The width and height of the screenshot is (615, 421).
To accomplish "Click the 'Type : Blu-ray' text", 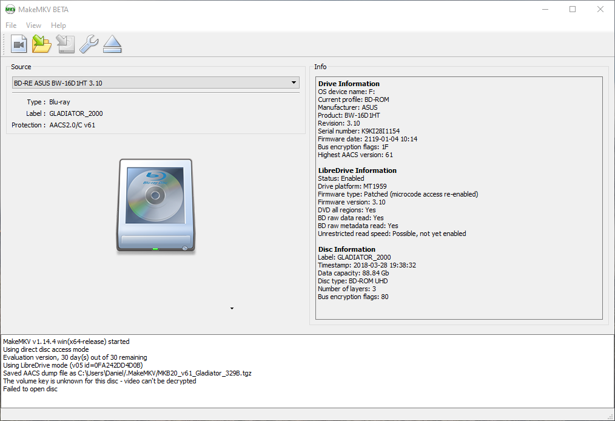I will click(x=49, y=102).
